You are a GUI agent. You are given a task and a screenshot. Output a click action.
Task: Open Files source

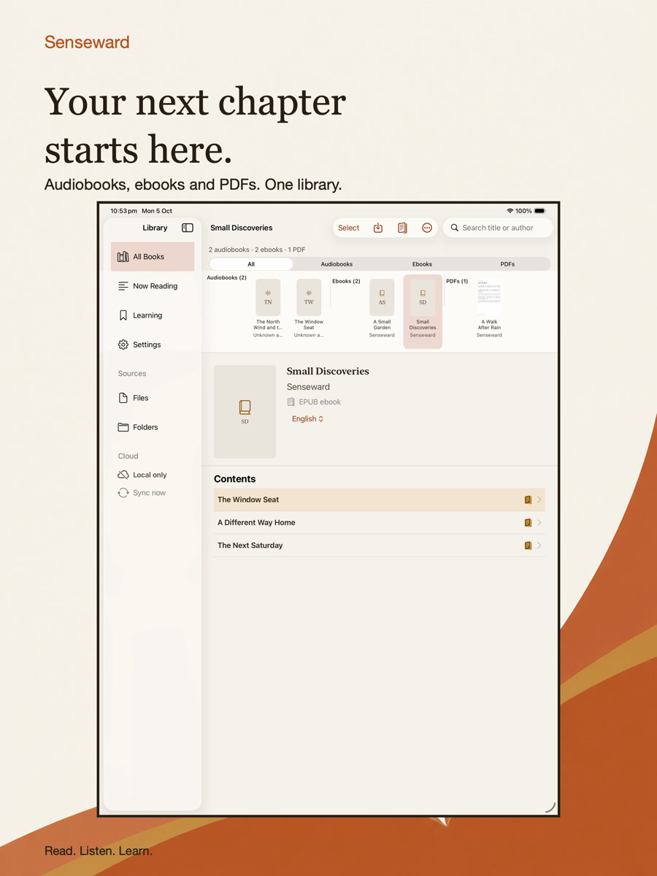(x=153, y=398)
